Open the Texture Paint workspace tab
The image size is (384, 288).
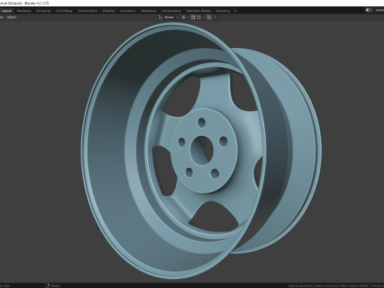(x=87, y=11)
